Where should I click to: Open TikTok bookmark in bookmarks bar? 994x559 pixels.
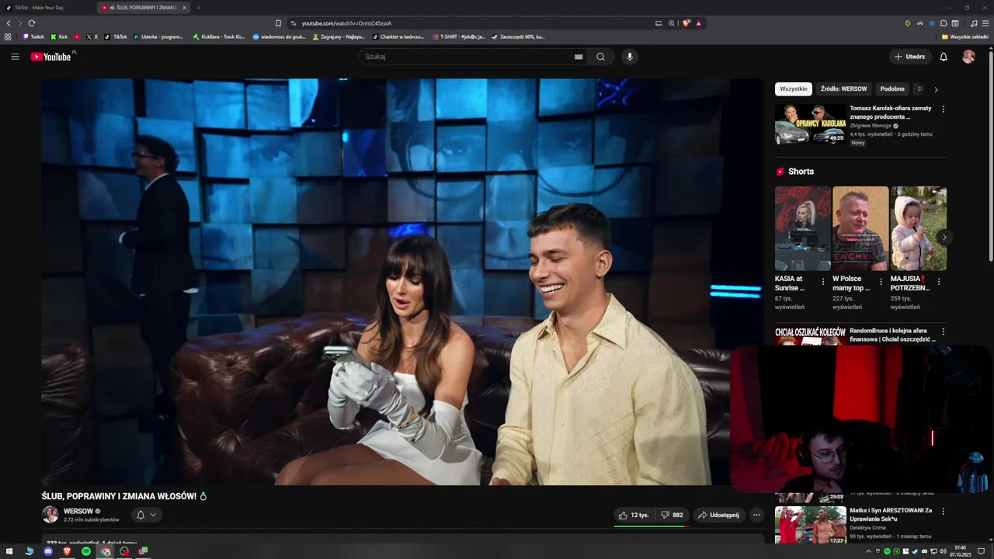tap(116, 36)
